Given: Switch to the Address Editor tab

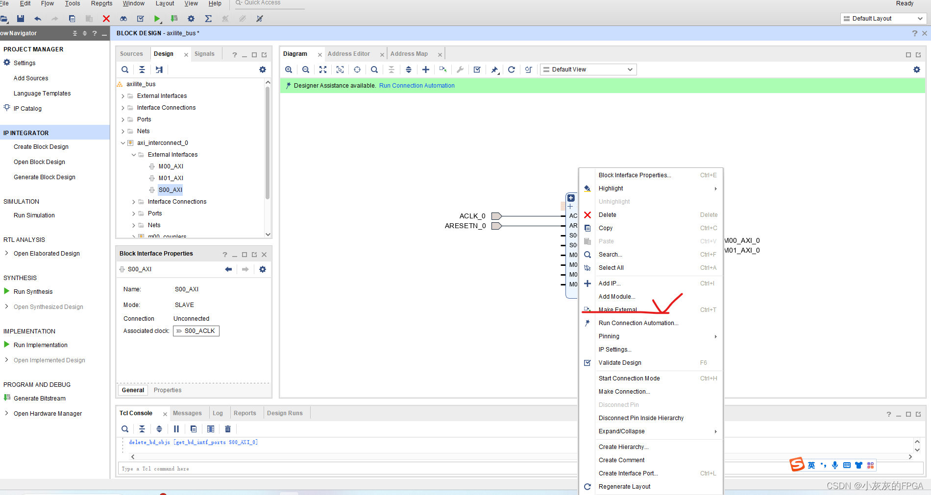Looking at the screenshot, I should (349, 54).
